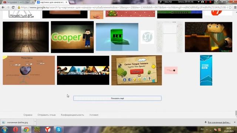Show all downloads link
The height and width of the screenshot is (133, 237).
click(219, 122)
